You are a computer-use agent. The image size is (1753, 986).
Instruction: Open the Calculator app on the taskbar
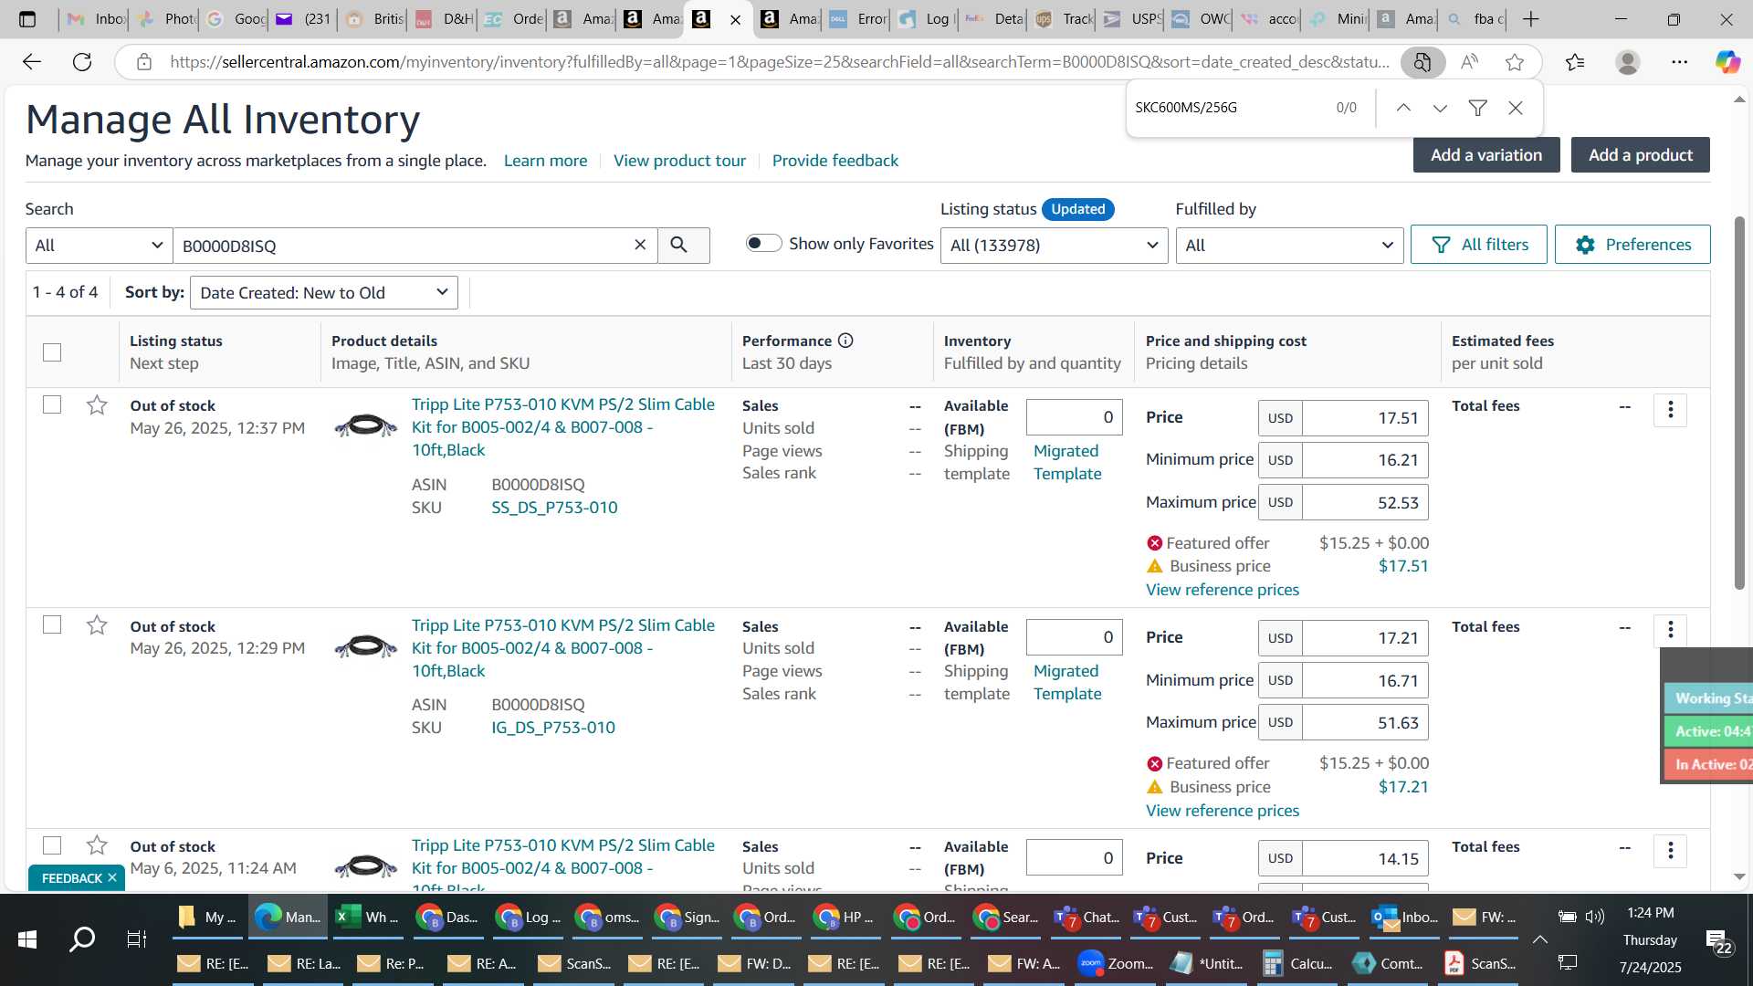tap(1297, 963)
